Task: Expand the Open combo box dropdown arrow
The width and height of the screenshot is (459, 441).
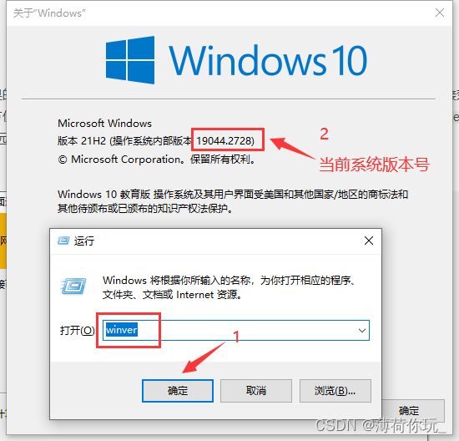Action: [x=362, y=331]
